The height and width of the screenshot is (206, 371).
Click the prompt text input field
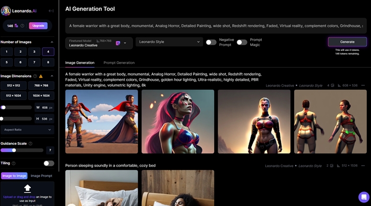pos(216,26)
